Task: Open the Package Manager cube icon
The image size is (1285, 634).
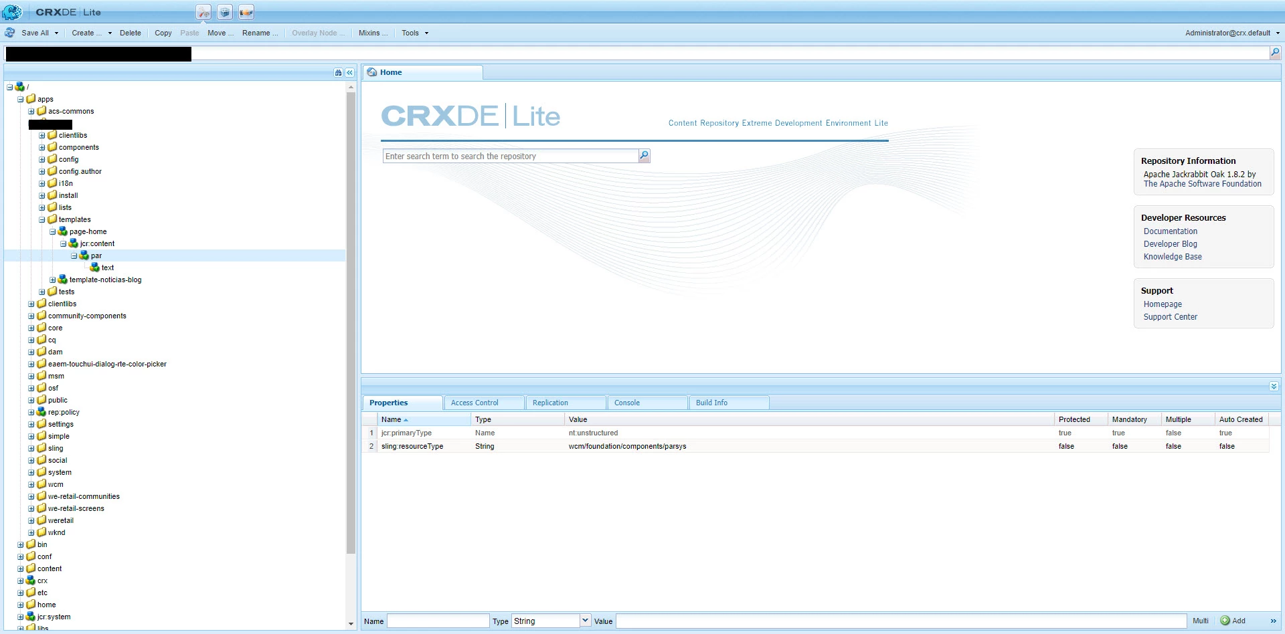Action: pos(225,12)
